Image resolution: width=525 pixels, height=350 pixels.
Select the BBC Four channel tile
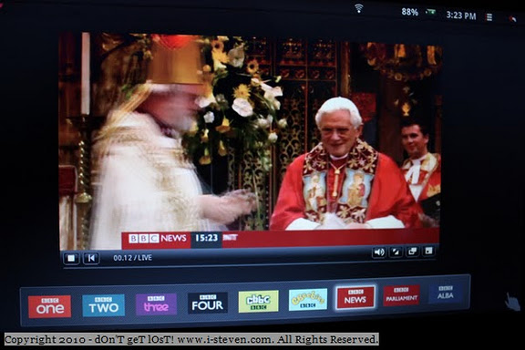208,303
